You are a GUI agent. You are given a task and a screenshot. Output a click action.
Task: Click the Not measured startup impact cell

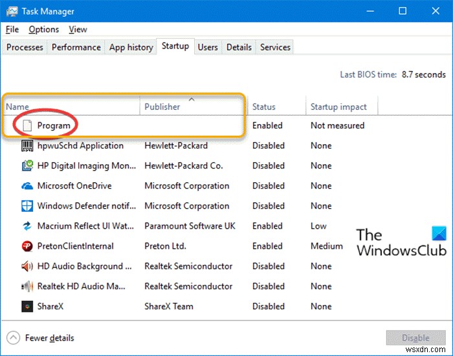point(337,125)
